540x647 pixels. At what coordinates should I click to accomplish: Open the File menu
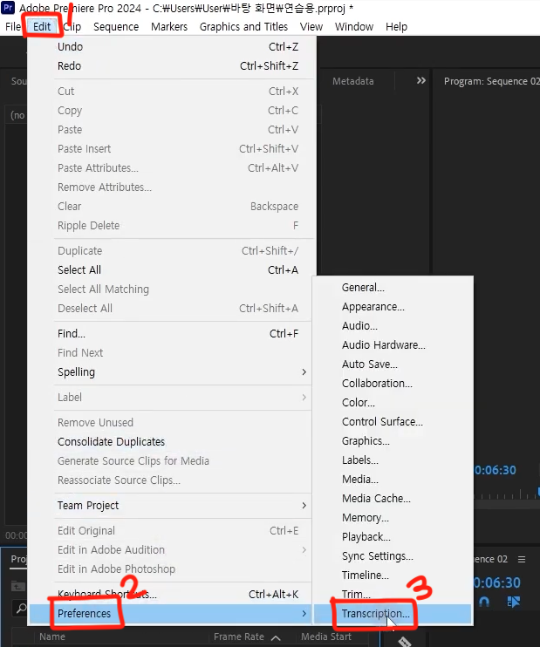coord(13,27)
